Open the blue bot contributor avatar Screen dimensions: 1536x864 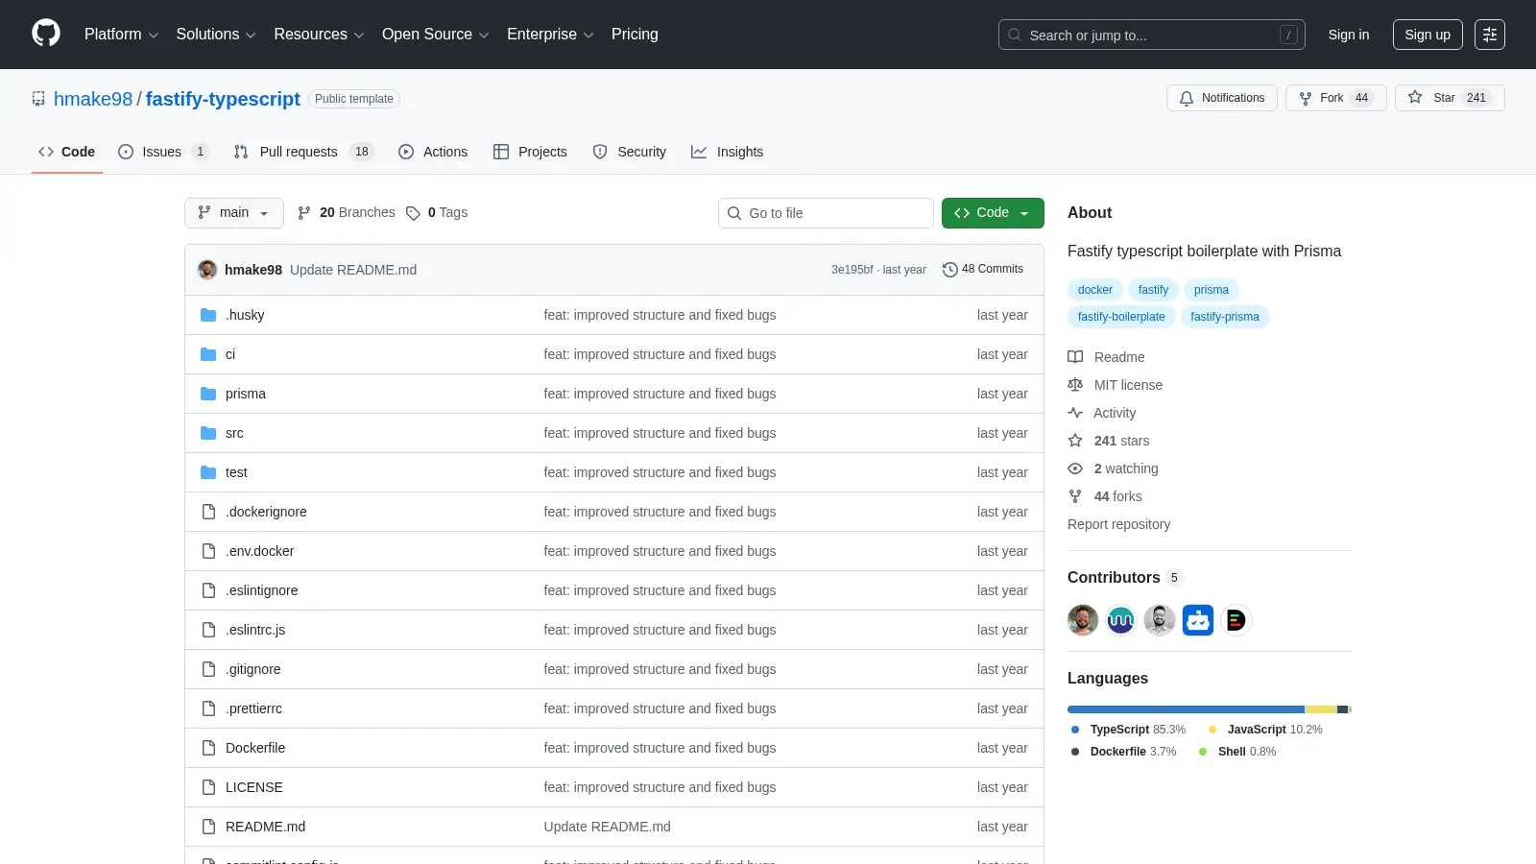coord(1198,620)
